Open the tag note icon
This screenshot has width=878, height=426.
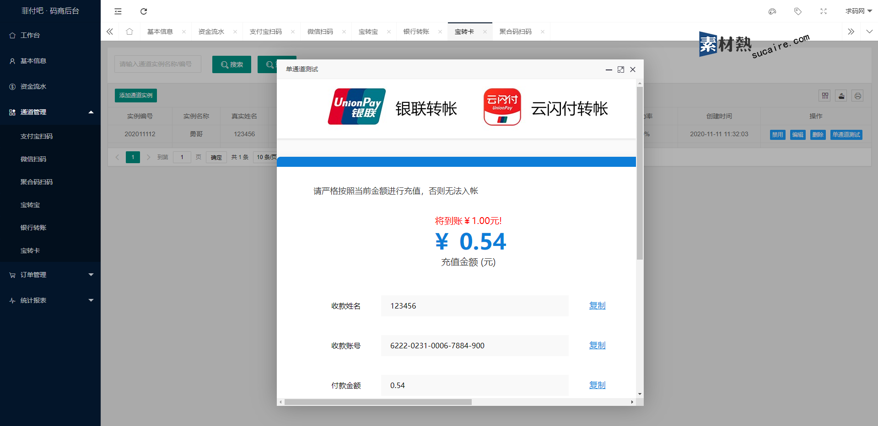pos(798,11)
